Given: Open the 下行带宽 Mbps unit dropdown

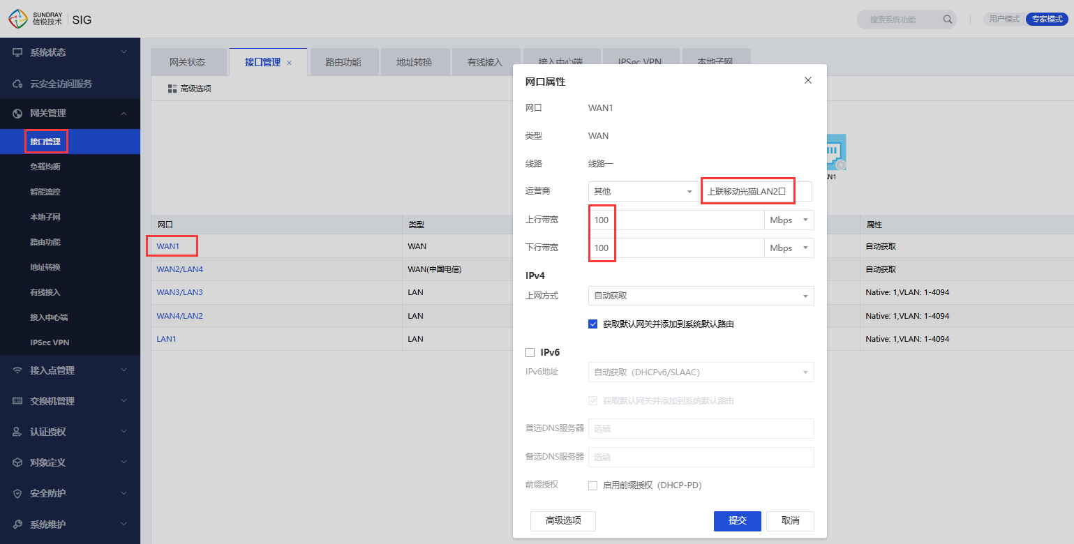Looking at the screenshot, I should [x=789, y=248].
